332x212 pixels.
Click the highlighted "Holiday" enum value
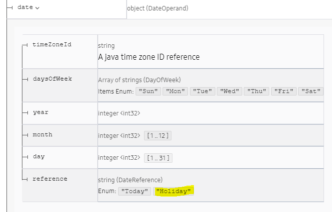(x=173, y=191)
